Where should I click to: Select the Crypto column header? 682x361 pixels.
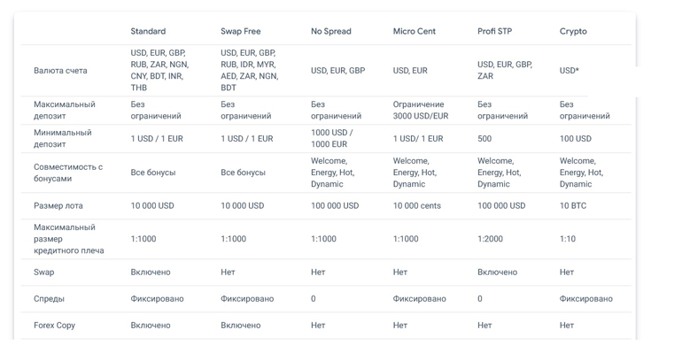coord(573,31)
